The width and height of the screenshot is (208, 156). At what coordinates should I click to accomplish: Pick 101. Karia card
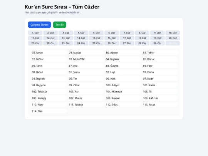[x=159, y=85]
